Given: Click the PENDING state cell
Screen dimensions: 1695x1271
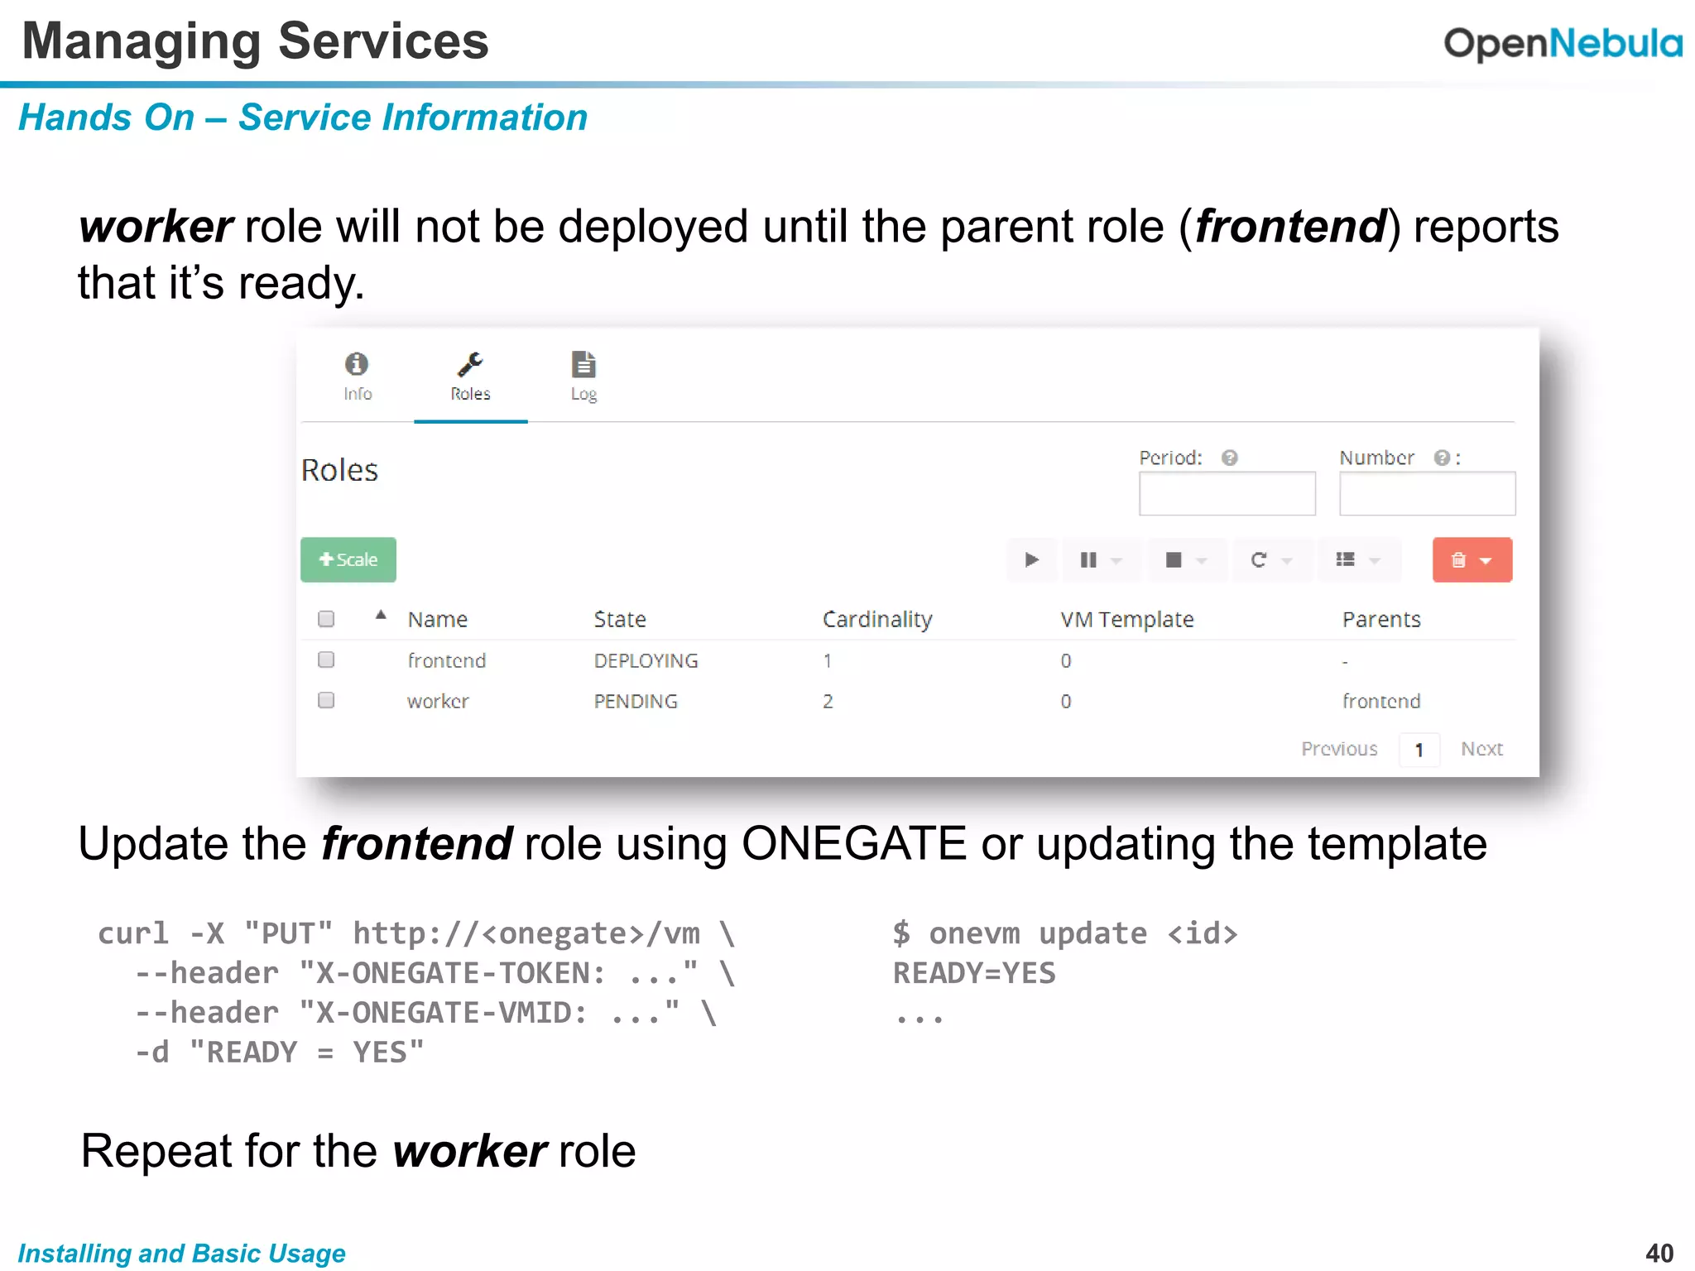Looking at the screenshot, I should (x=636, y=701).
